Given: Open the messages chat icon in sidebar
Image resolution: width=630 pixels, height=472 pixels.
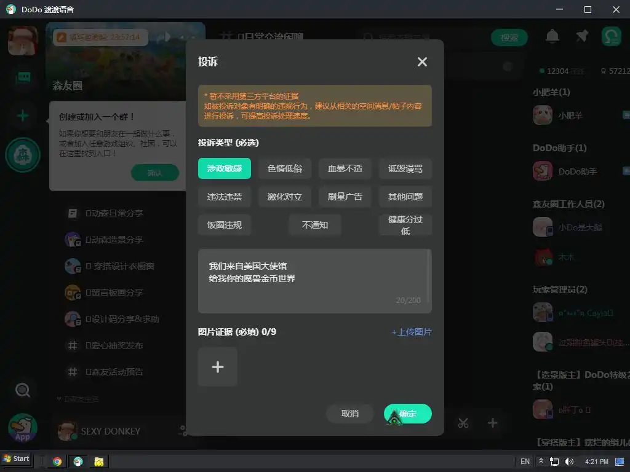Looking at the screenshot, I should click(23, 77).
